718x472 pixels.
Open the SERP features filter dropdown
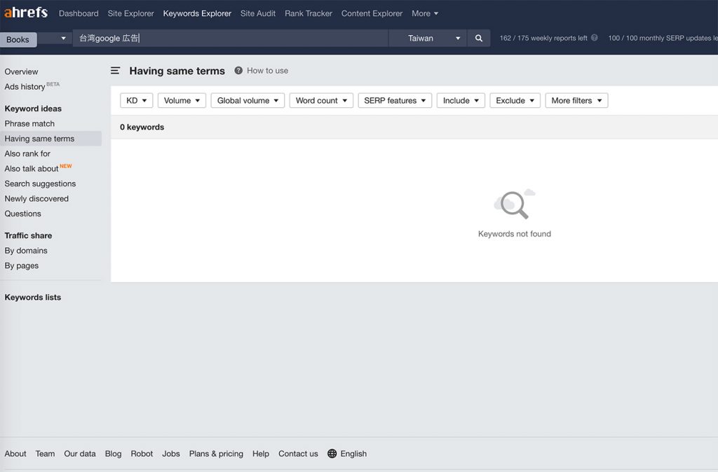[x=395, y=101]
